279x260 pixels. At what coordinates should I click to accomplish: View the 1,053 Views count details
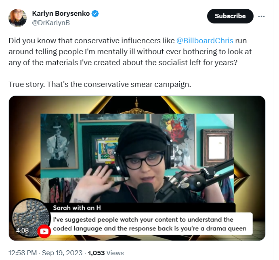pyautogui.click(x=106, y=253)
